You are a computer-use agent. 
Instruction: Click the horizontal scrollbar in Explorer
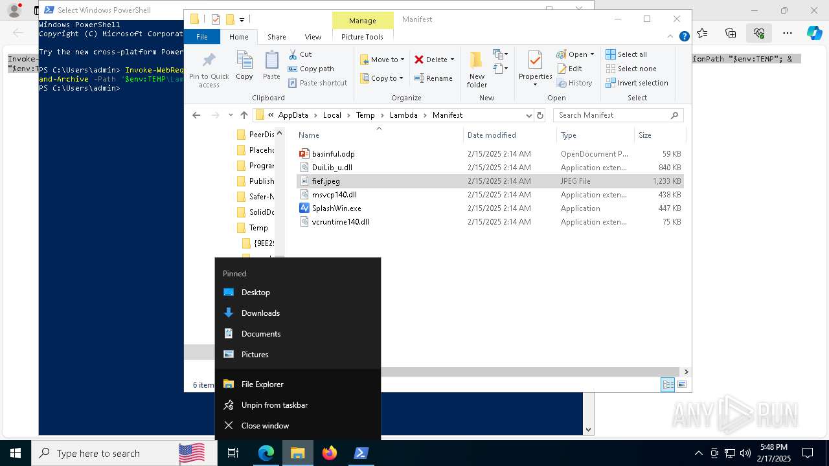coord(531,372)
